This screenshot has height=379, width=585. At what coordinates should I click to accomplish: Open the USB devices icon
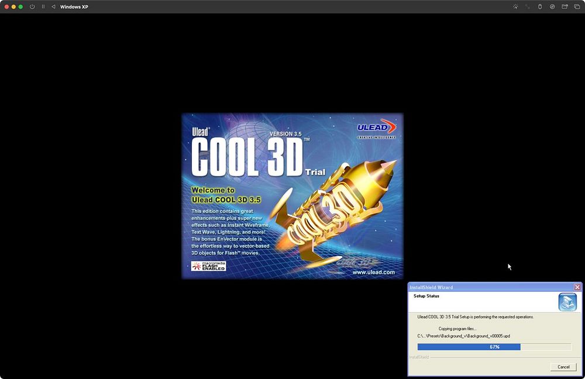pyautogui.click(x=540, y=6)
